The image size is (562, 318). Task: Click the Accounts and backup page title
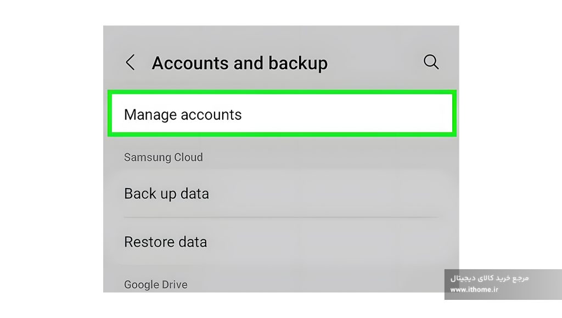(x=239, y=63)
